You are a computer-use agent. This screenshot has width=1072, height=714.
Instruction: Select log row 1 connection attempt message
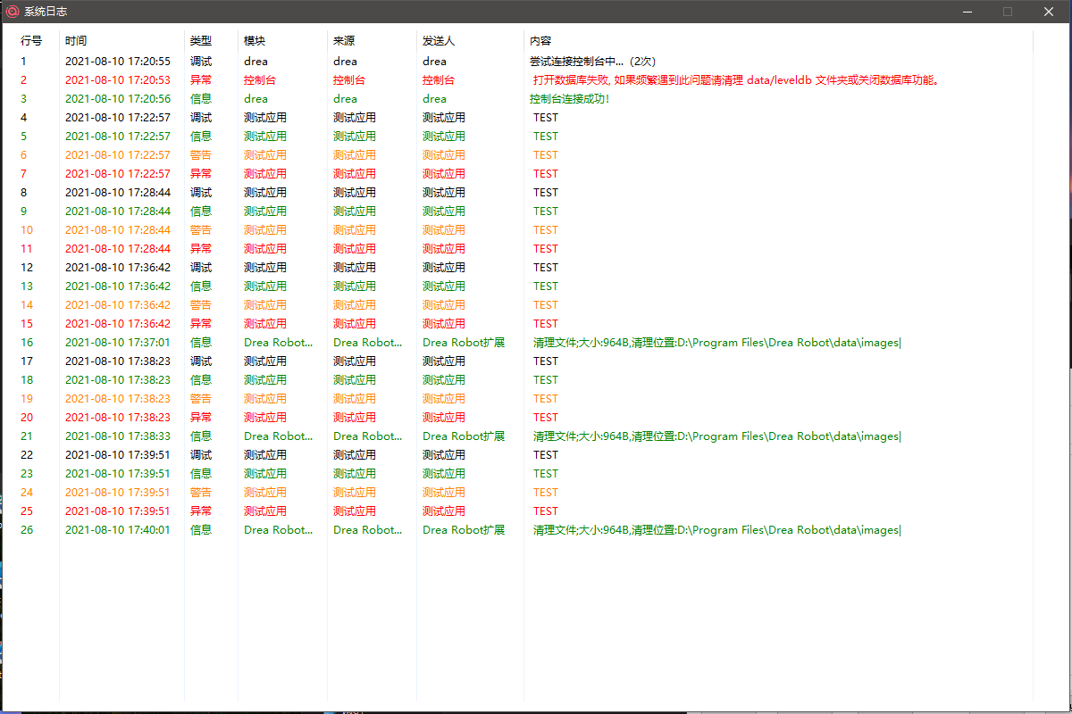tap(592, 62)
